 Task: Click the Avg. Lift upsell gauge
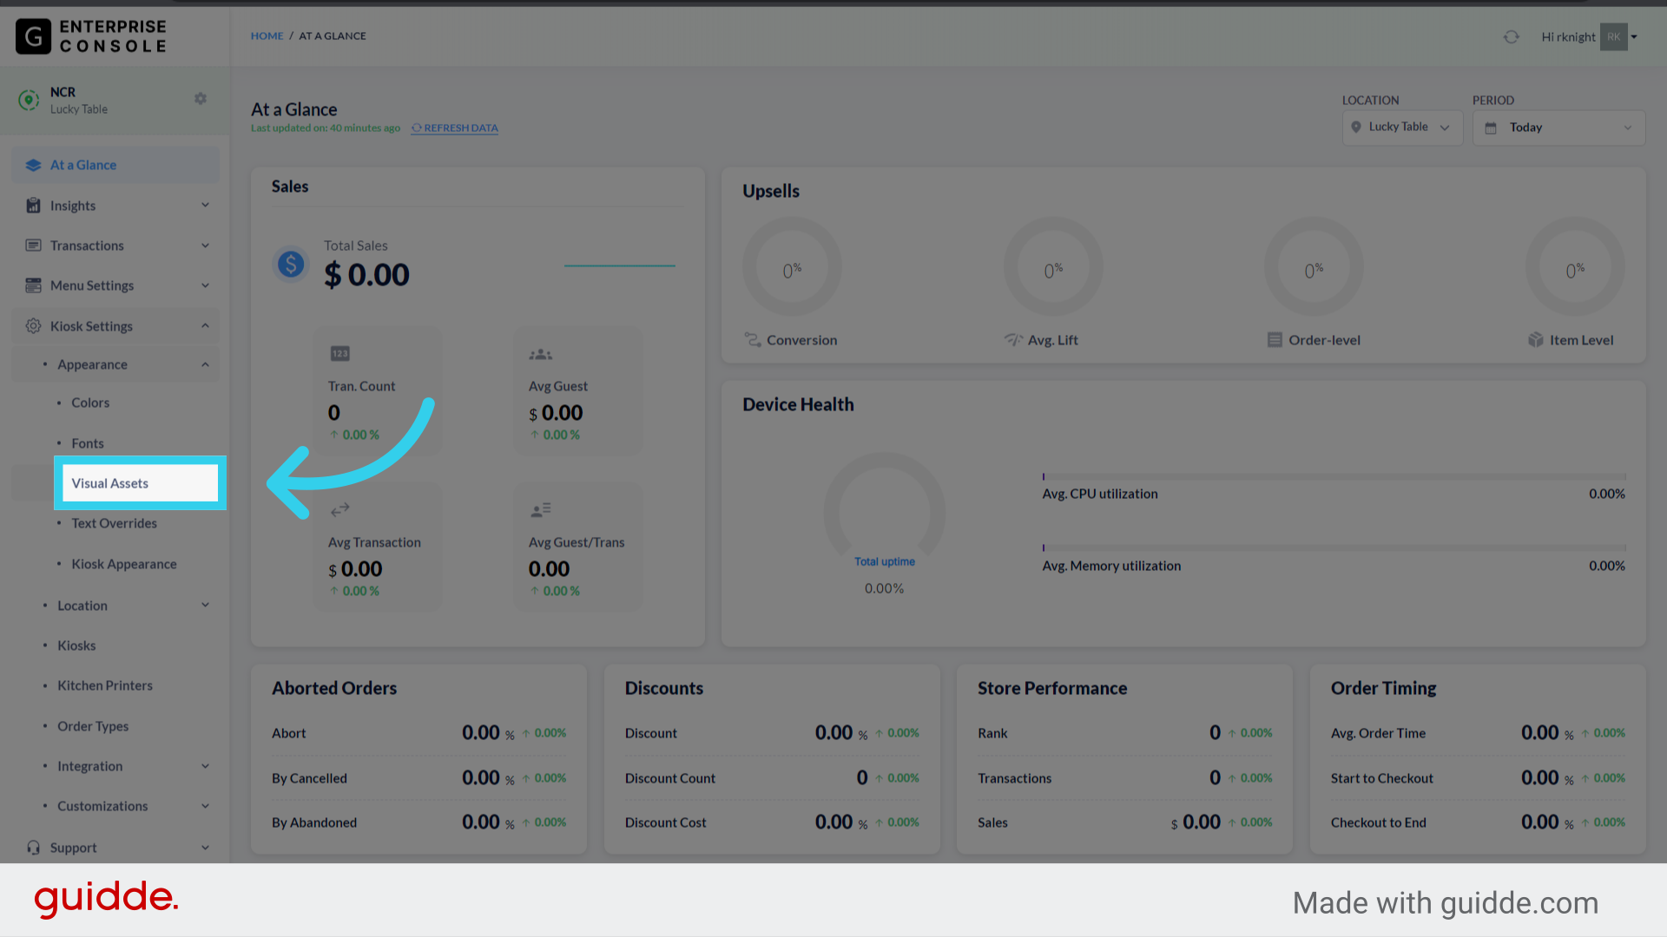1053,266
